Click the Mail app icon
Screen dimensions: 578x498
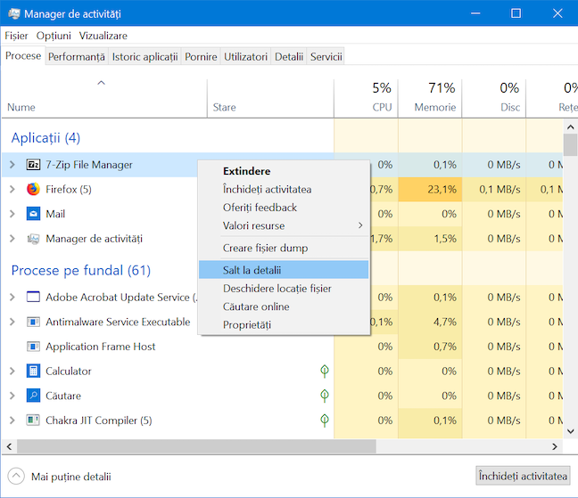(x=33, y=214)
